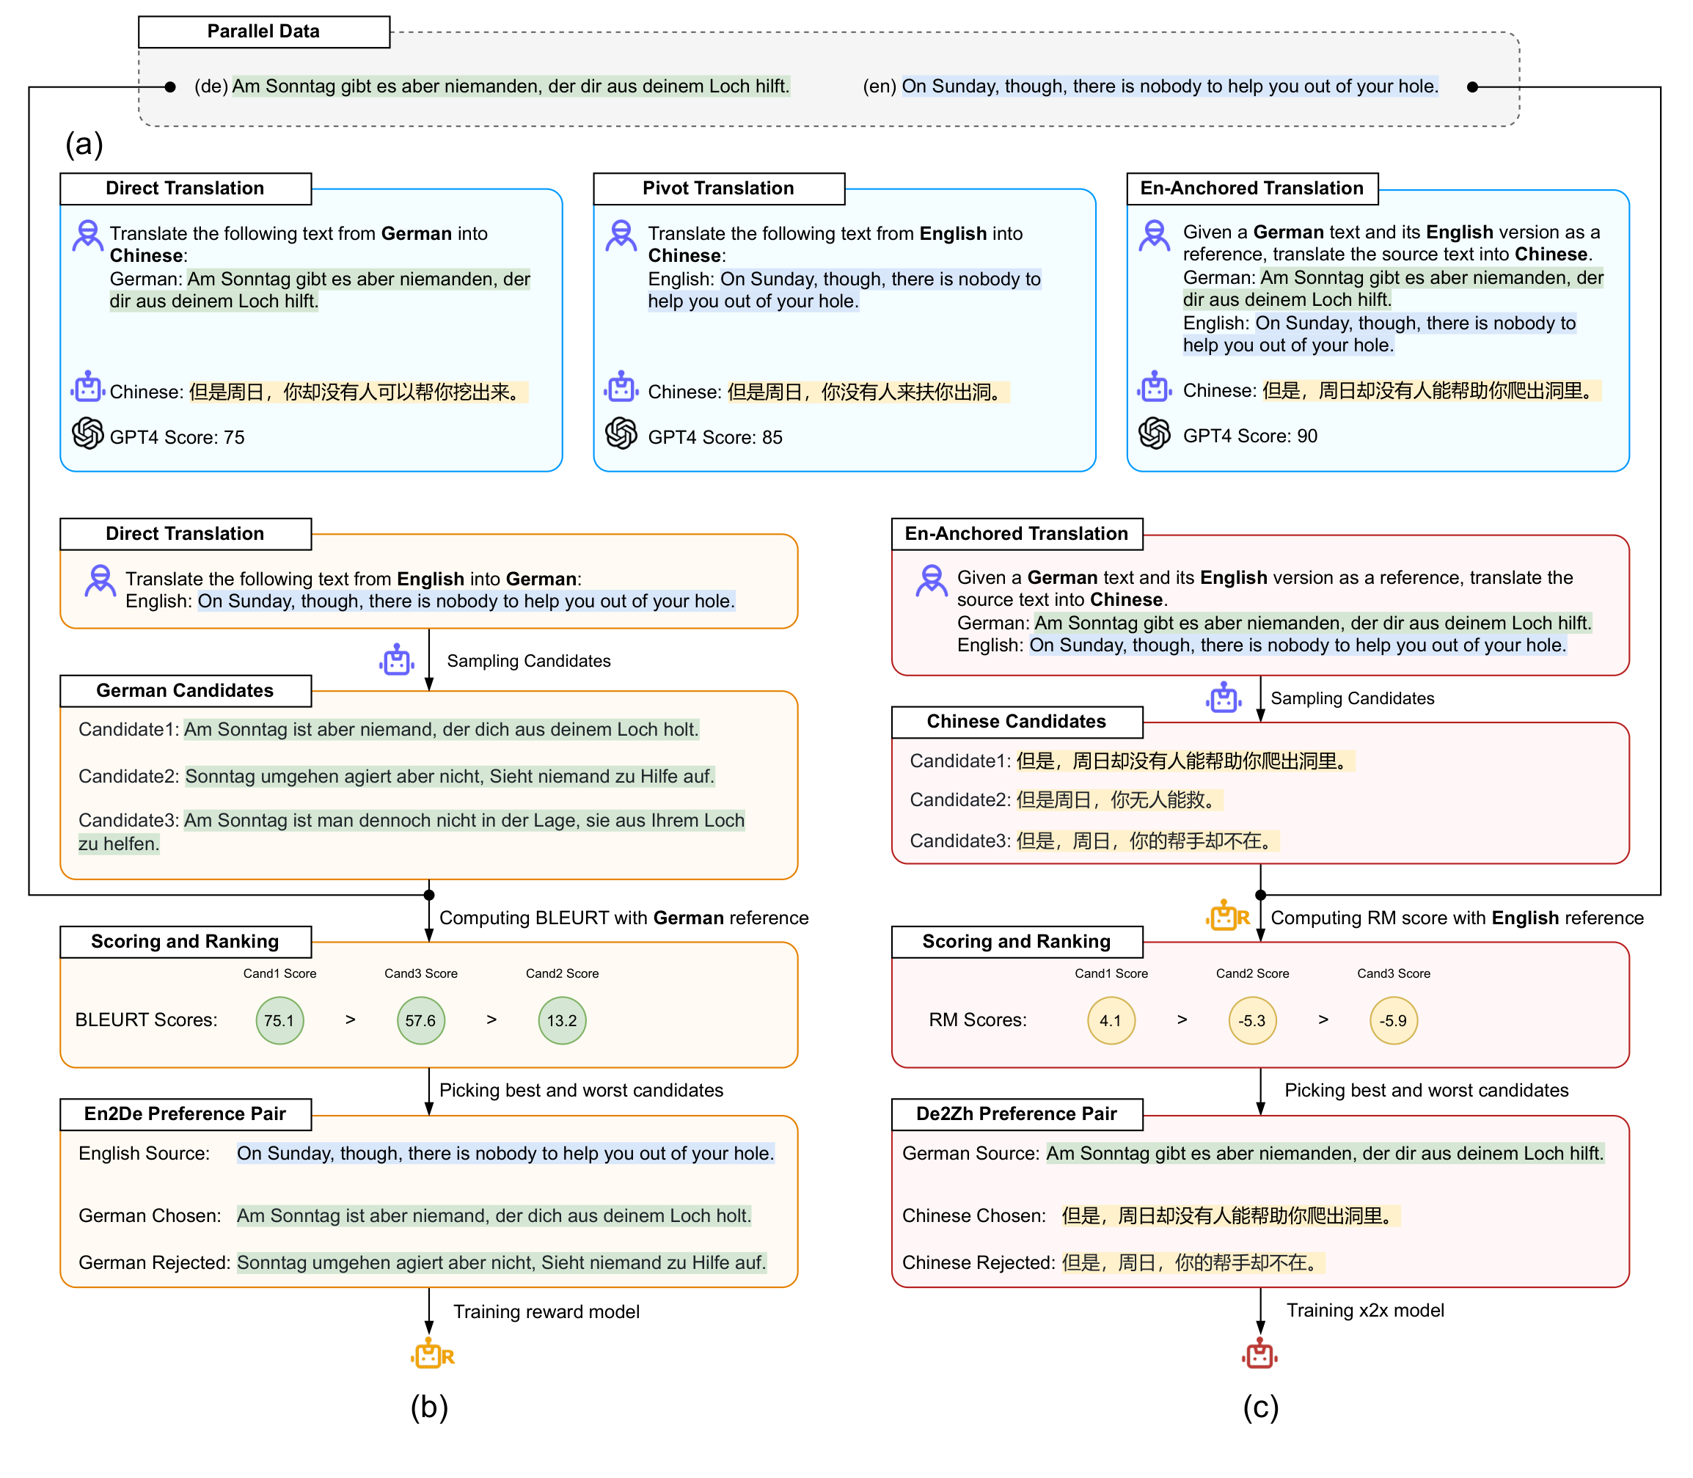
Task: Click Chinese Candidate2 text '但是周日，你无人能救。'
Action: 1120,800
